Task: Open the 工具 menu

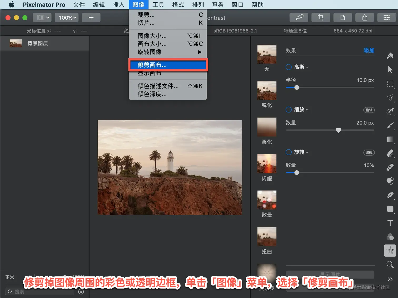Action: (158, 4)
